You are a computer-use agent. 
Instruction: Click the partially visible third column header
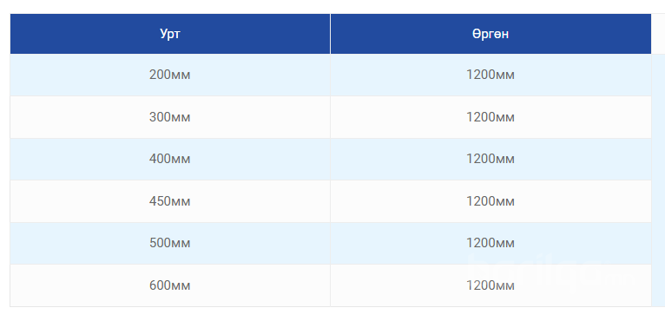pyautogui.click(x=658, y=34)
